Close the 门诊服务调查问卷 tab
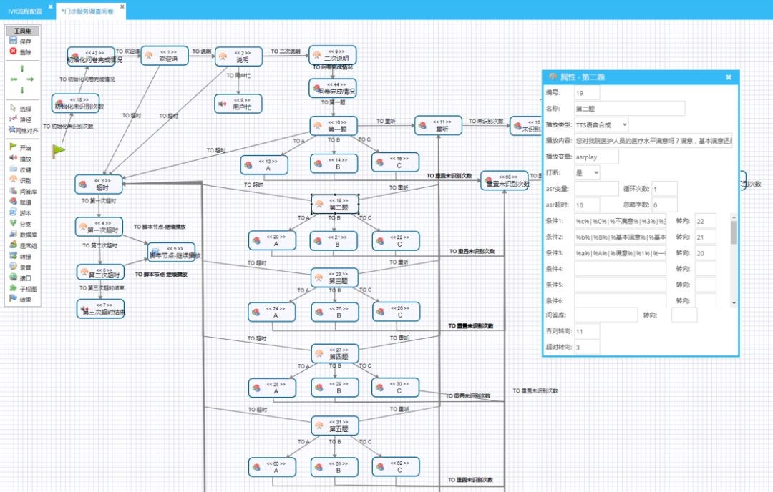 point(121,7)
